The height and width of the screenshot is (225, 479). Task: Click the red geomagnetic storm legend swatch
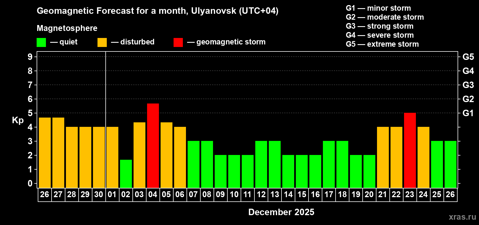pyautogui.click(x=178, y=42)
